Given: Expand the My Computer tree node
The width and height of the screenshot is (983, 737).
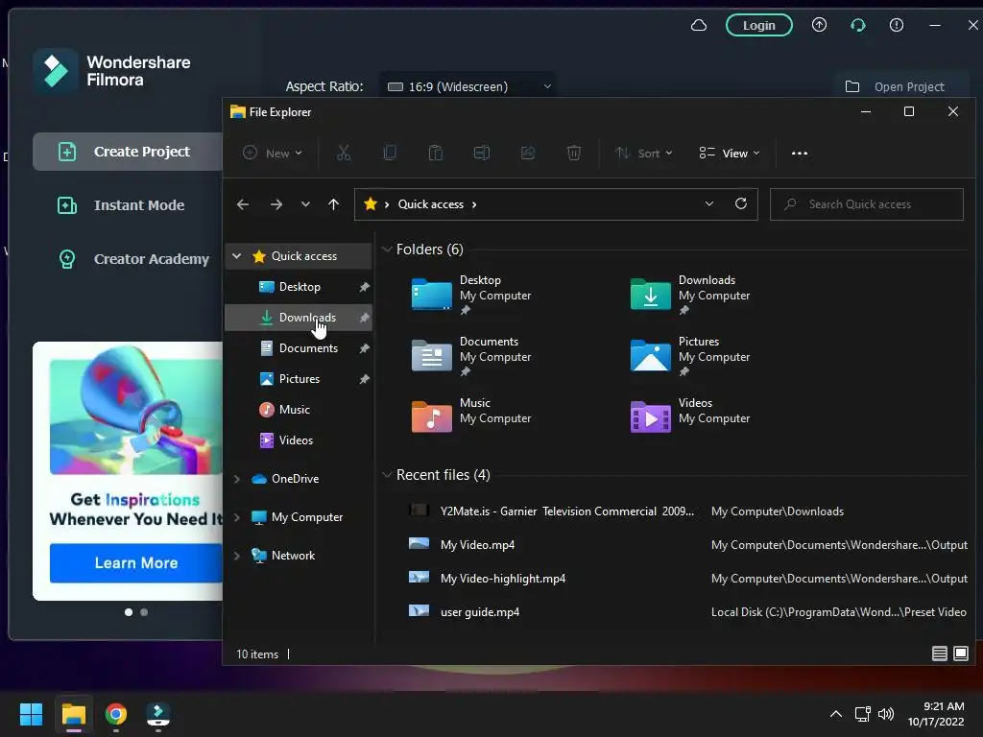Looking at the screenshot, I should [237, 517].
